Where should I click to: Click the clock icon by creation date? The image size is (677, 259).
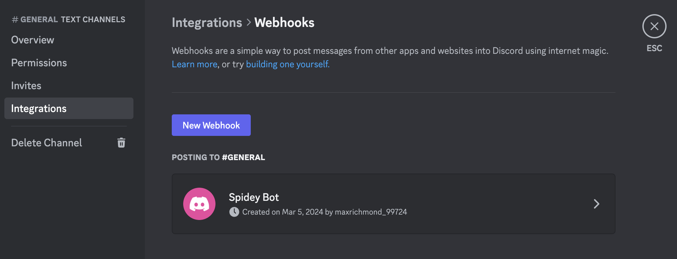[x=234, y=212]
